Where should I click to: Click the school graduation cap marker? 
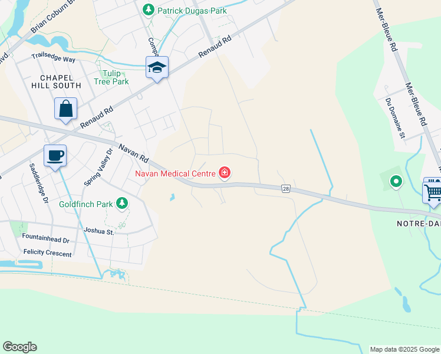[x=157, y=67]
